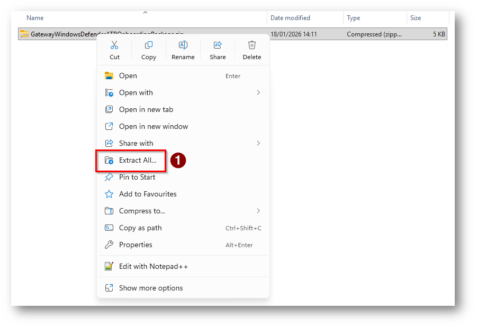The height and width of the screenshot is (328, 477).
Task: Click the Add to Favourites star icon
Action: point(109,194)
